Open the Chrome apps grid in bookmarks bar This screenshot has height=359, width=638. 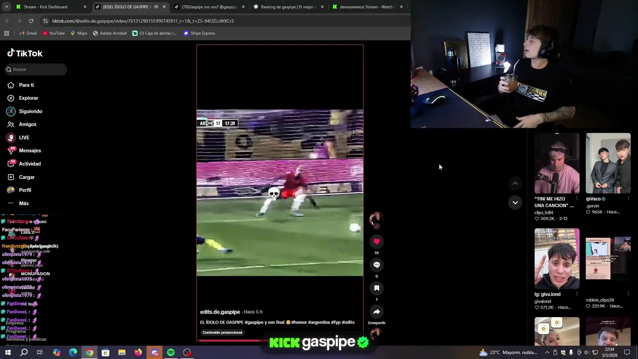click(x=6, y=33)
